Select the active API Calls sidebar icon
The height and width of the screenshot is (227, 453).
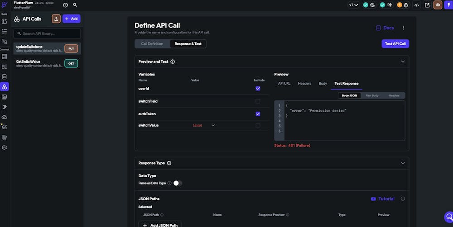pyautogui.click(x=5, y=86)
